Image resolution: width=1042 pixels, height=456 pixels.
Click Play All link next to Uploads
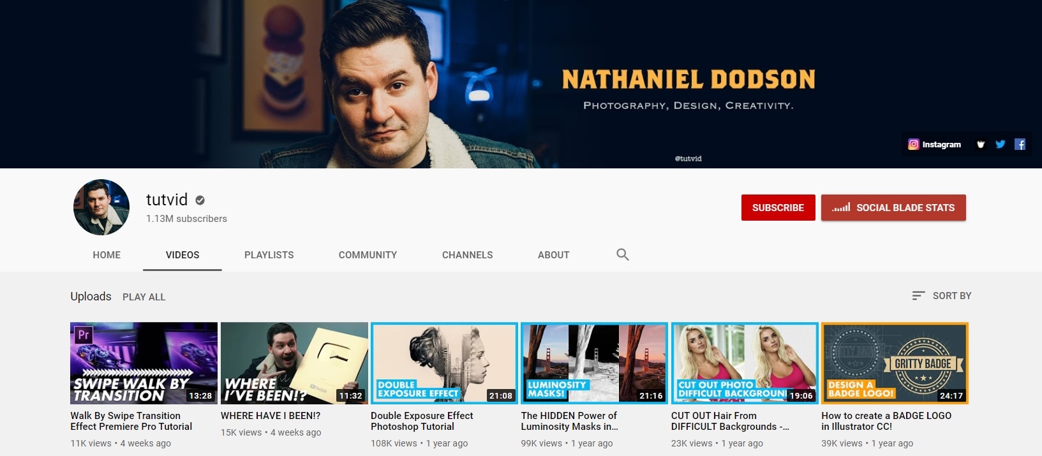144,297
